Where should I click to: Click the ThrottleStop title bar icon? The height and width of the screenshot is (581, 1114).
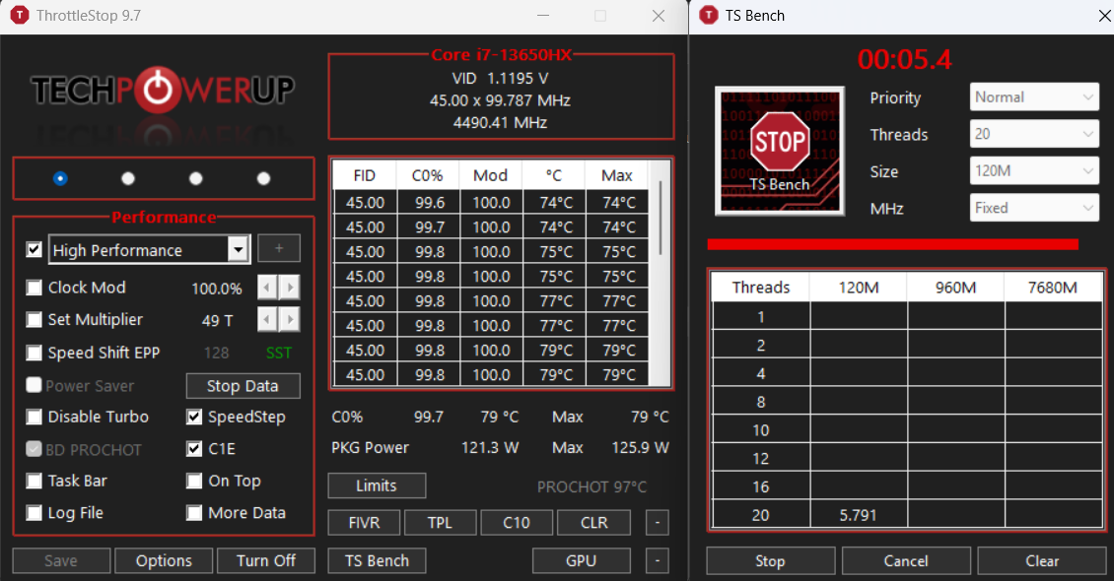19,15
